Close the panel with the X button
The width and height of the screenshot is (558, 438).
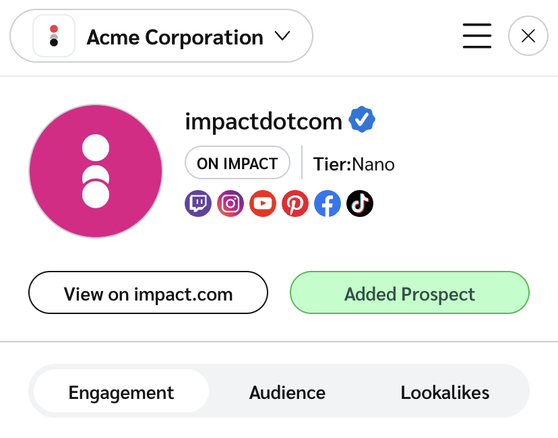pos(528,36)
